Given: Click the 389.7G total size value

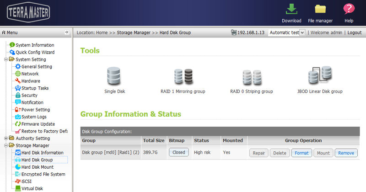Looking at the screenshot, I should point(150,152).
